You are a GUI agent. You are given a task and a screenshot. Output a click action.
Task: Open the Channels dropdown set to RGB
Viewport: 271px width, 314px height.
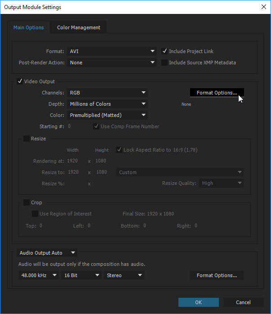point(107,93)
